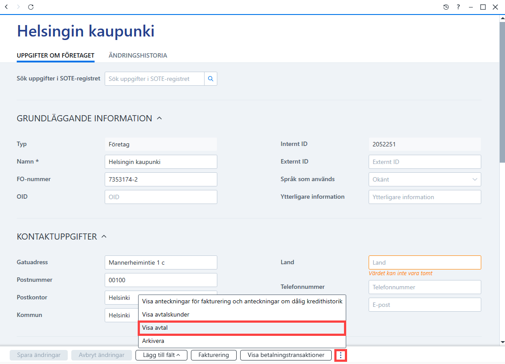This screenshot has width=505, height=364.
Task: Choose Visa avtal from the menu
Action: tap(242, 328)
